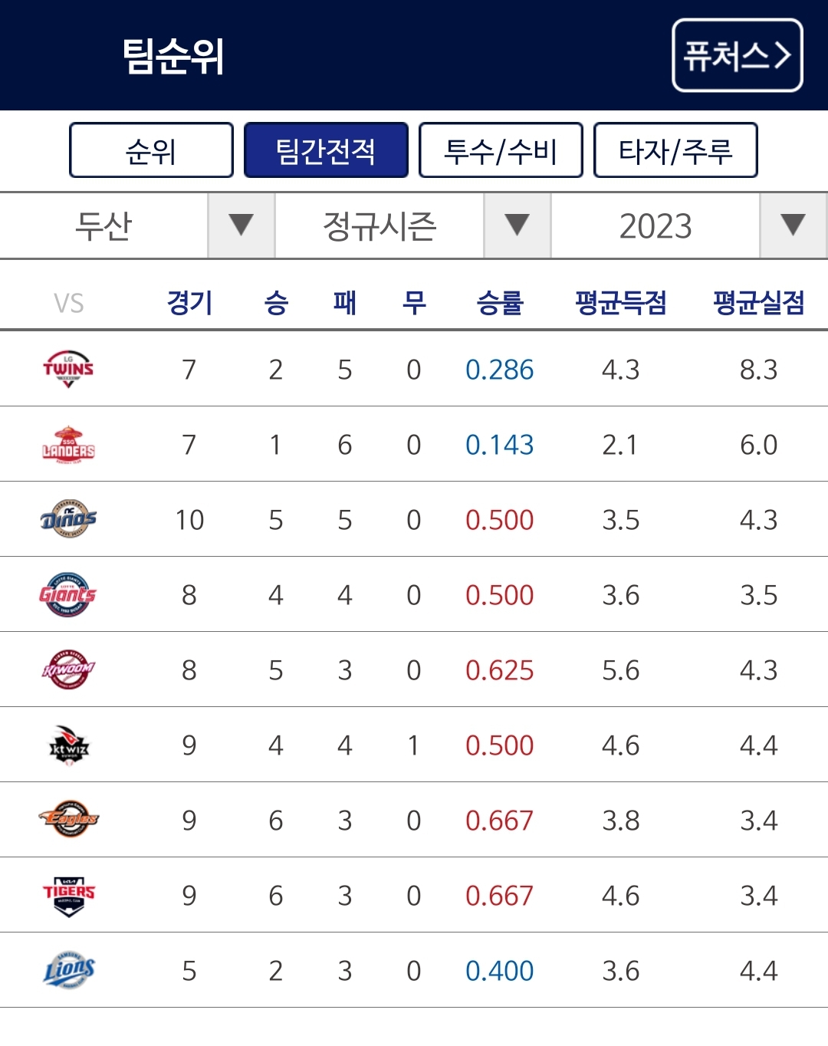
Task: Click the 0.143 win rate link
Action: tap(499, 444)
